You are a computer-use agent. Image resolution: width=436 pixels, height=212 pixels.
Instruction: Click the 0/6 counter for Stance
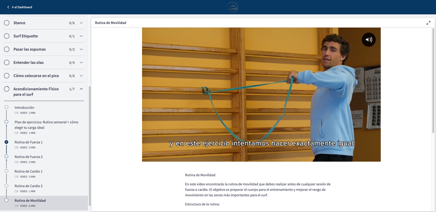(x=72, y=23)
